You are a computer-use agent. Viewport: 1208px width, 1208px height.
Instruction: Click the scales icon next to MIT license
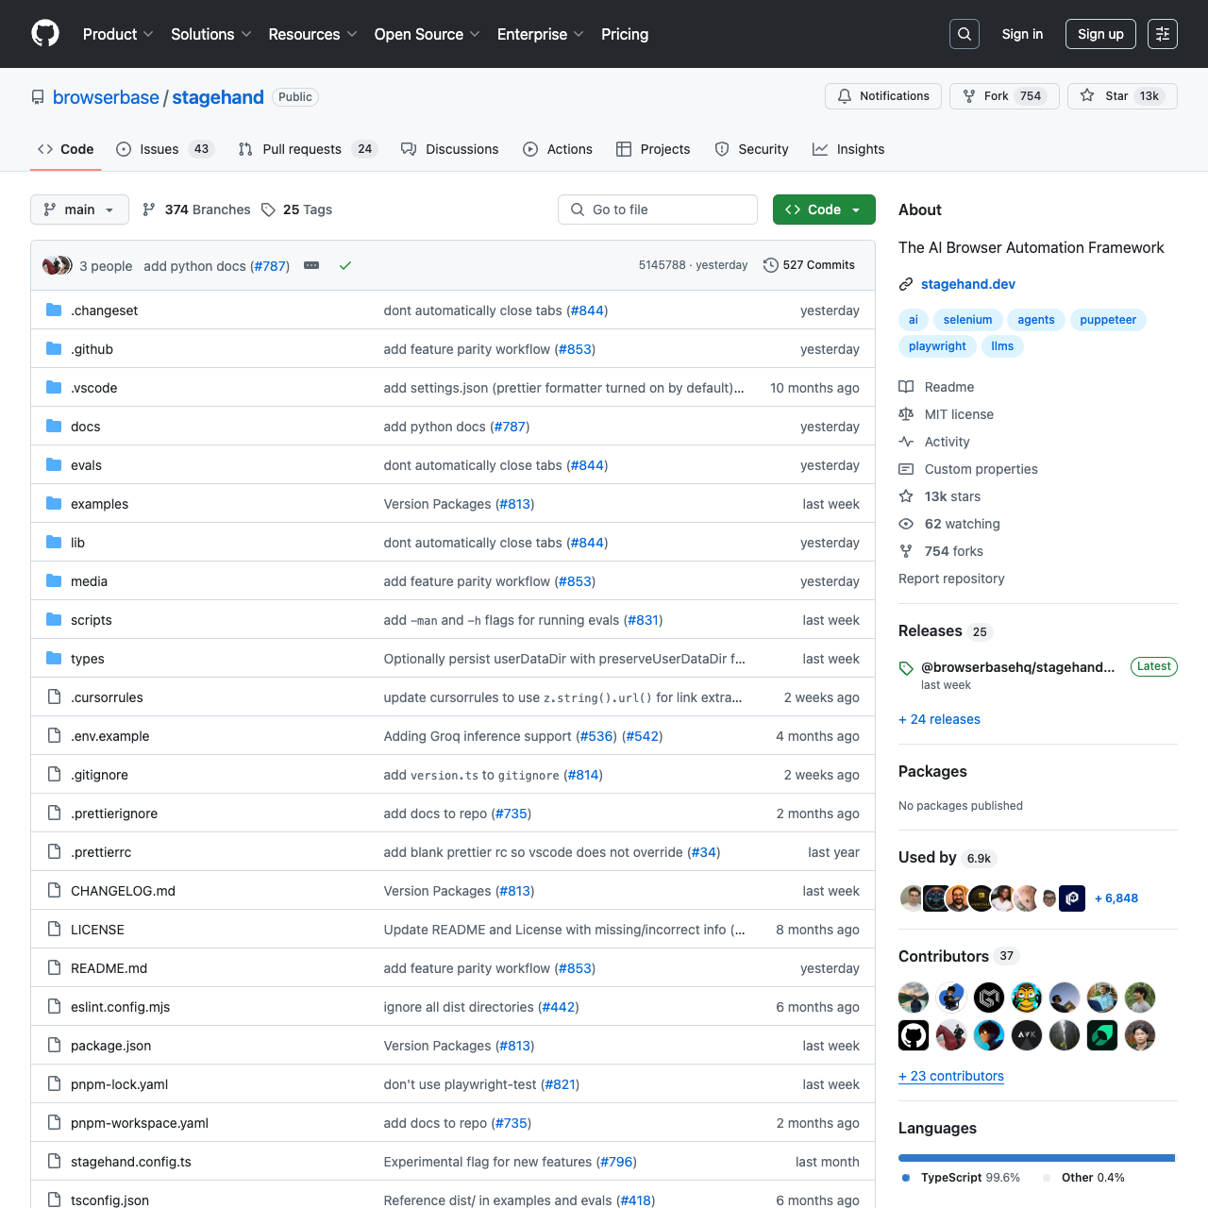coord(906,414)
